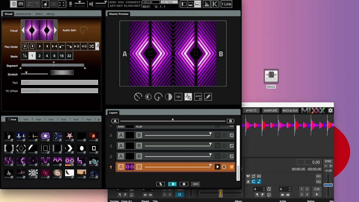Assign layer 1 to bus B
This screenshot has width=359, height=202.
point(139,167)
